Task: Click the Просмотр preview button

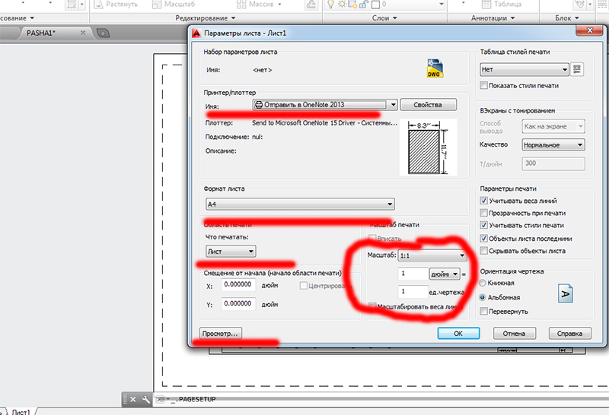Action: [x=221, y=333]
